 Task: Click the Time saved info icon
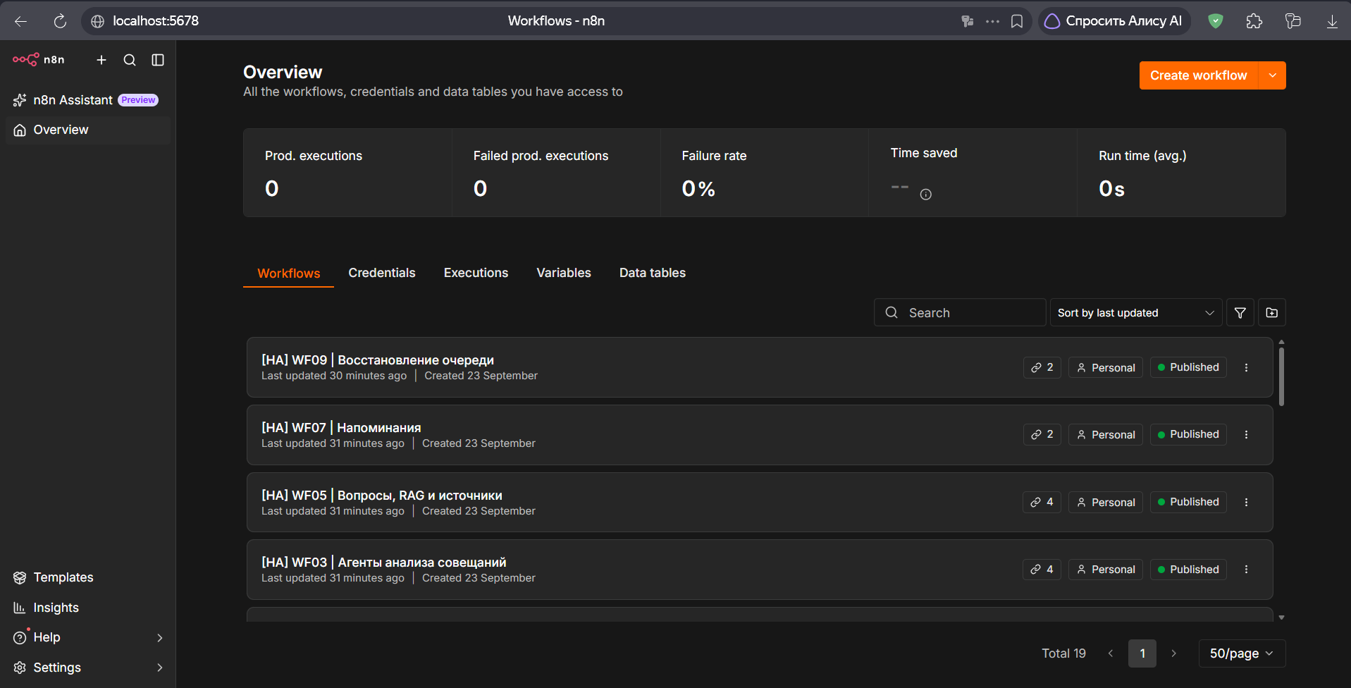926,195
